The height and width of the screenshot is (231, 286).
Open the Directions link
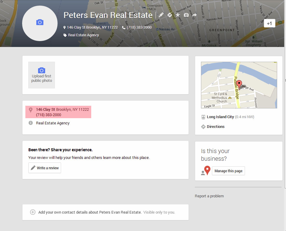point(215,126)
